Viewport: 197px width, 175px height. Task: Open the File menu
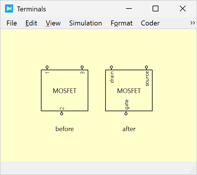12,23
